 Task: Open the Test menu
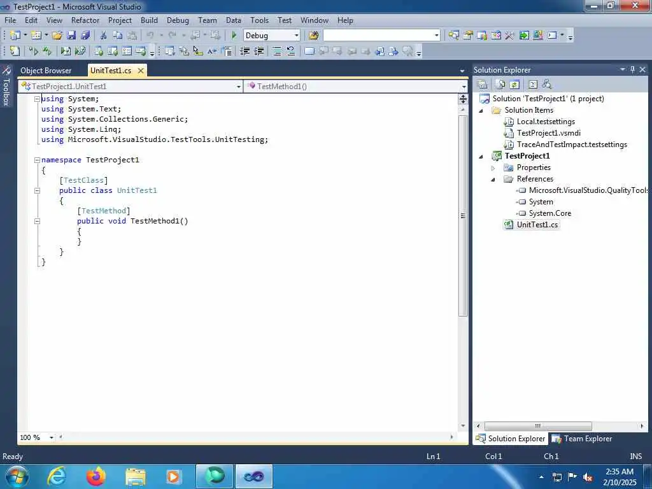tap(285, 20)
